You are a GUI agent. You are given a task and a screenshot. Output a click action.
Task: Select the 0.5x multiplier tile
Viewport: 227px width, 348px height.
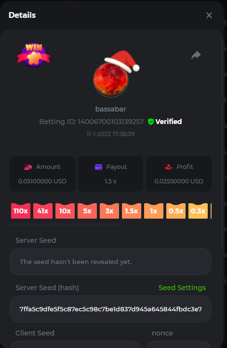pyautogui.click(x=176, y=211)
